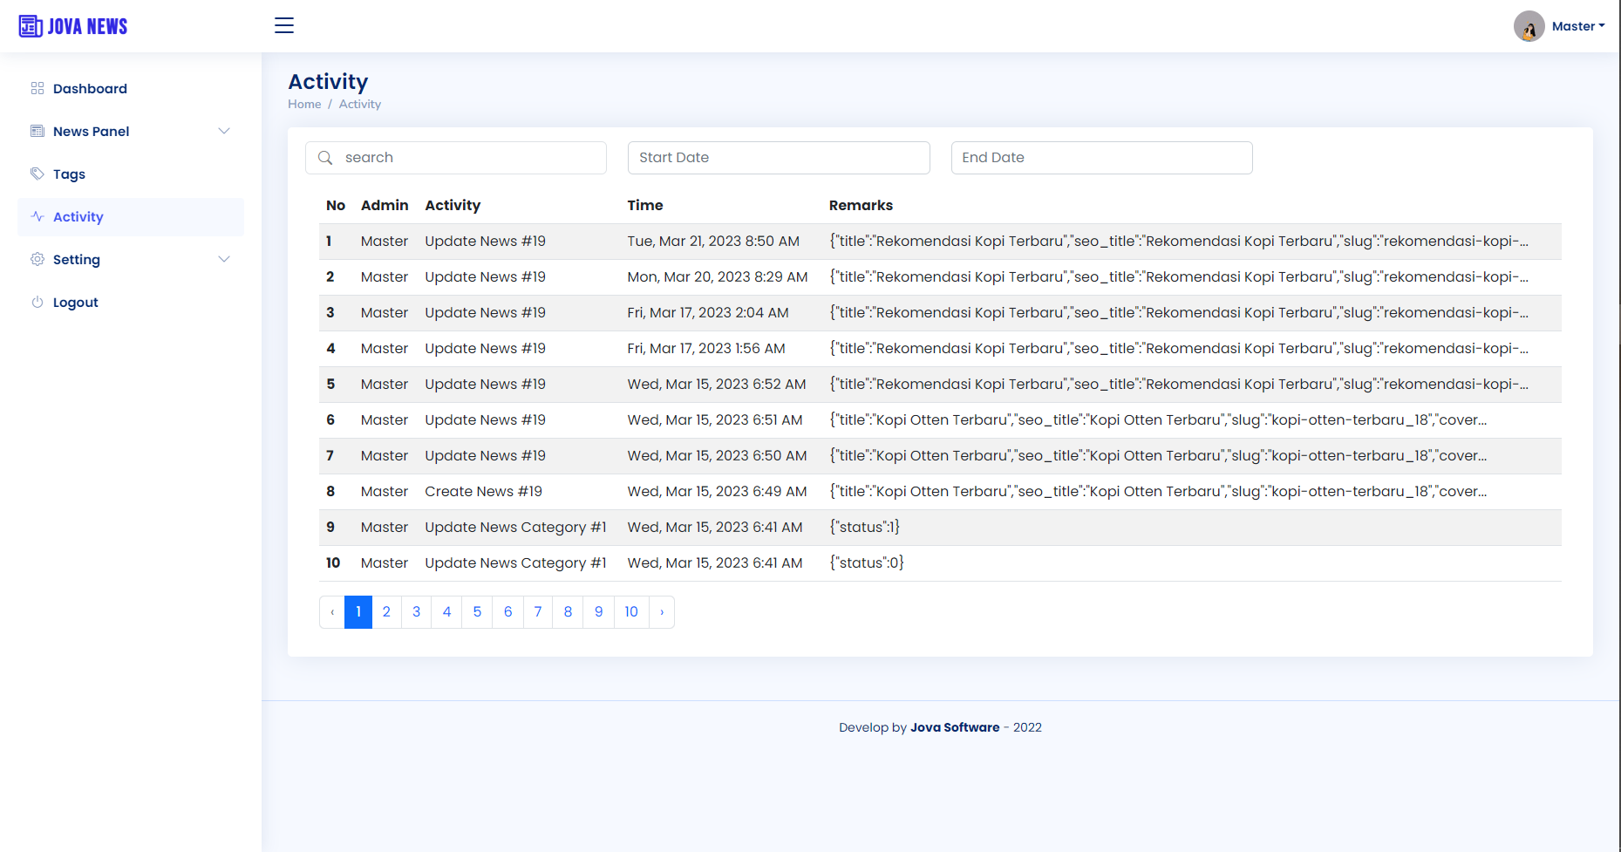
Task: Open the Start Date field
Action: [778, 158]
